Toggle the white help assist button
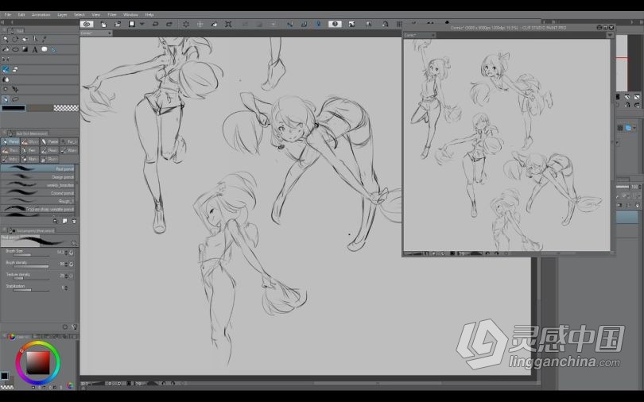 335,24
